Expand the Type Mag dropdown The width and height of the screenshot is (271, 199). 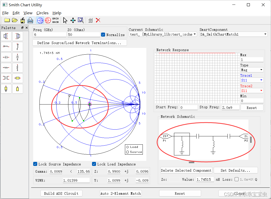click(x=252, y=70)
